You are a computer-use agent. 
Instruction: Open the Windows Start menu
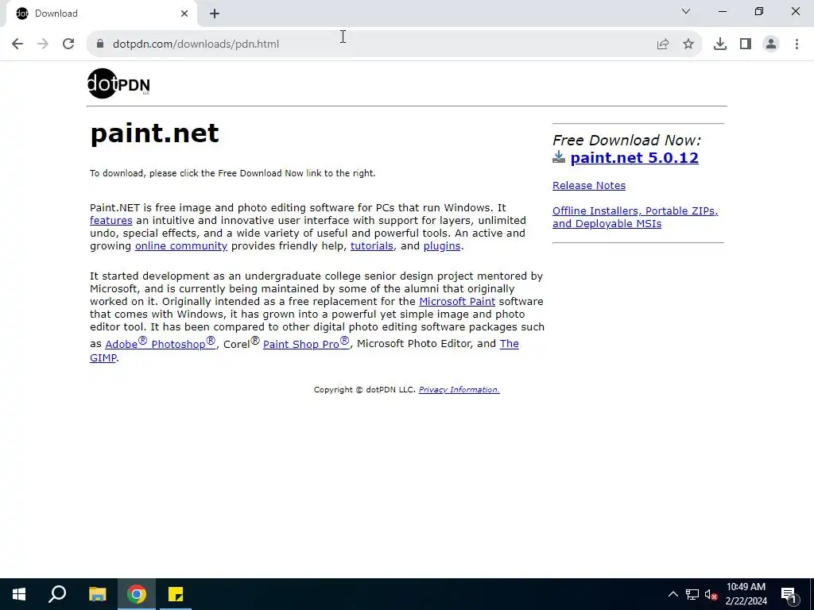click(19, 594)
